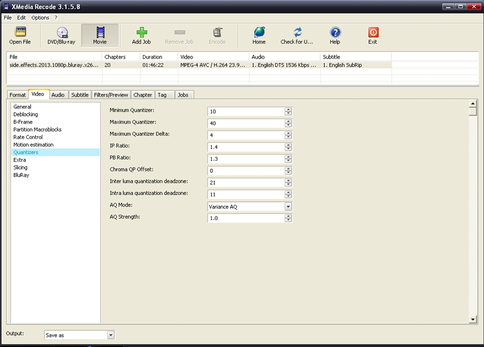The width and height of the screenshot is (484, 347).
Task: Open the DVD/Blu-ray source icon
Action: click(x=62, y=33)
